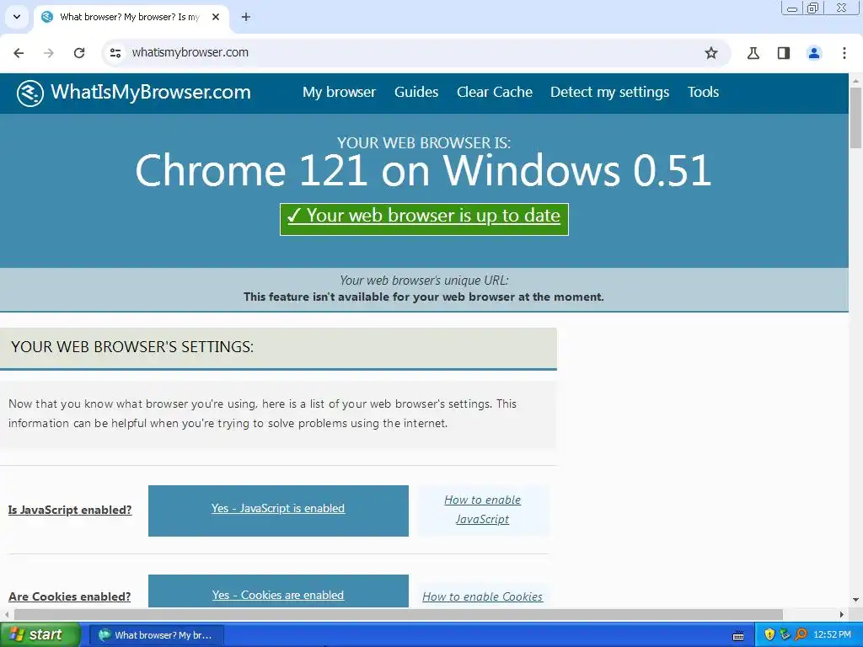Open the Windows Start button
This screenshot has width=863, height=647.
pos(40,635)
